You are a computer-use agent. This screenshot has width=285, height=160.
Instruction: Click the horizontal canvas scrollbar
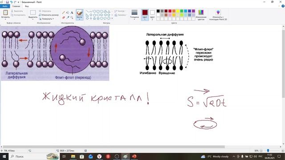pos(114,147)
